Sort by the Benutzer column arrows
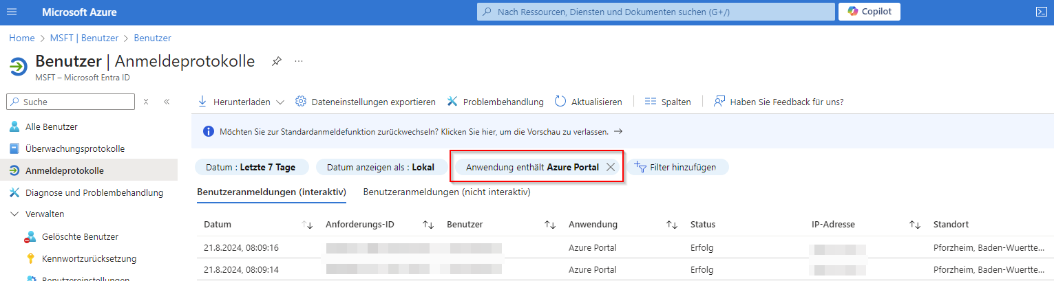1054x281 pixels. pyautogui.click(x=550, y=225)
